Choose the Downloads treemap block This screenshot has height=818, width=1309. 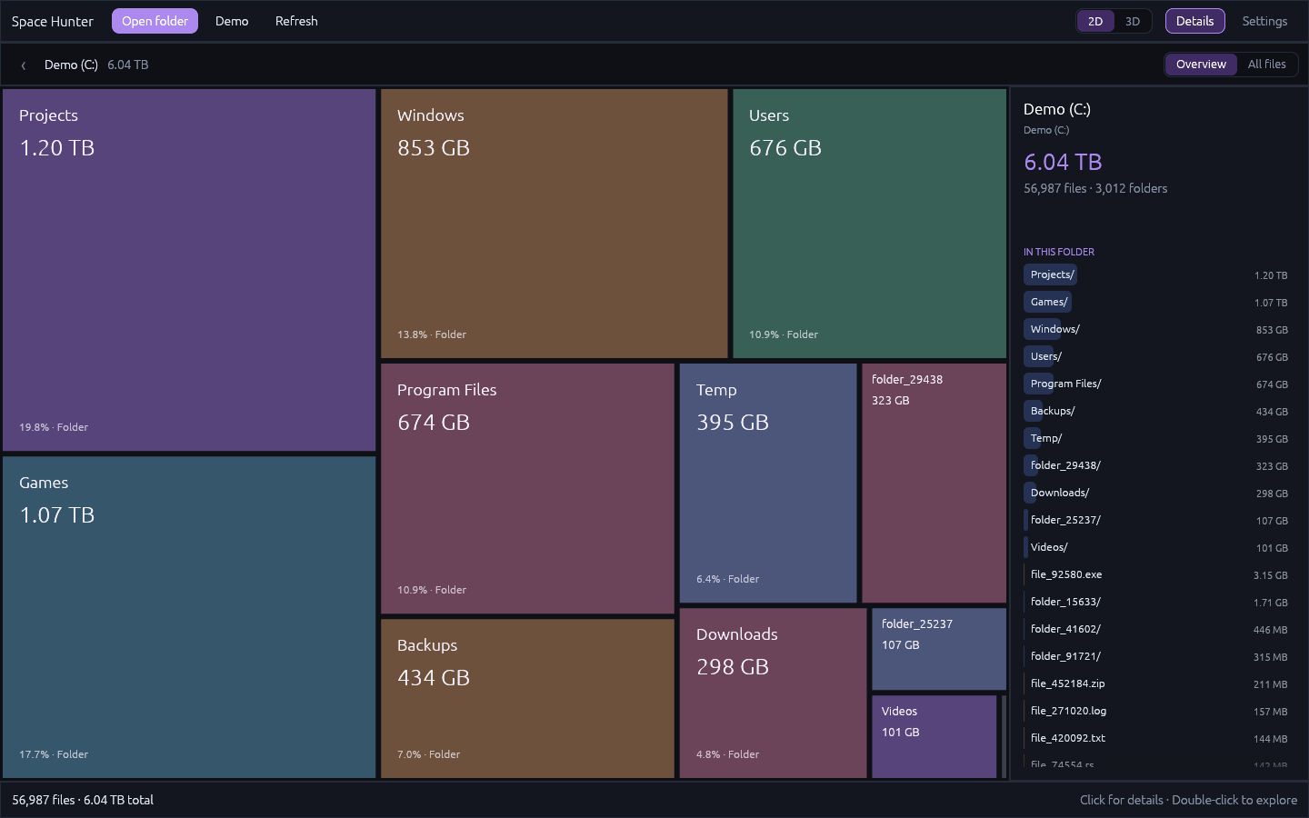pos(773,693)
